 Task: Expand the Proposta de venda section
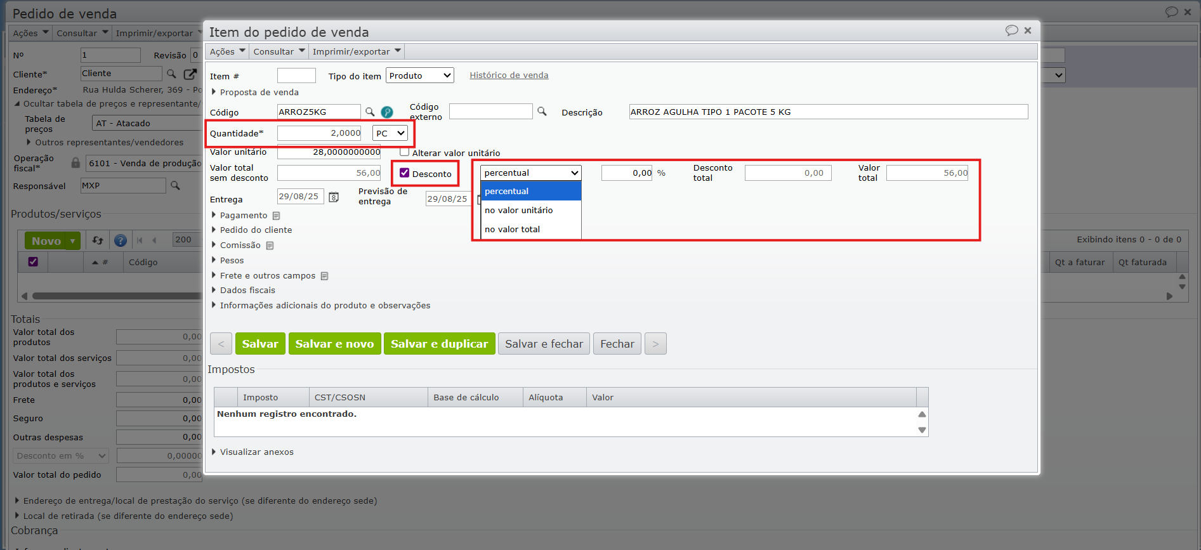click(254, 92)
